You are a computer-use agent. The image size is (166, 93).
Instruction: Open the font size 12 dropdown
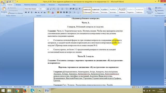pos(45,9)
